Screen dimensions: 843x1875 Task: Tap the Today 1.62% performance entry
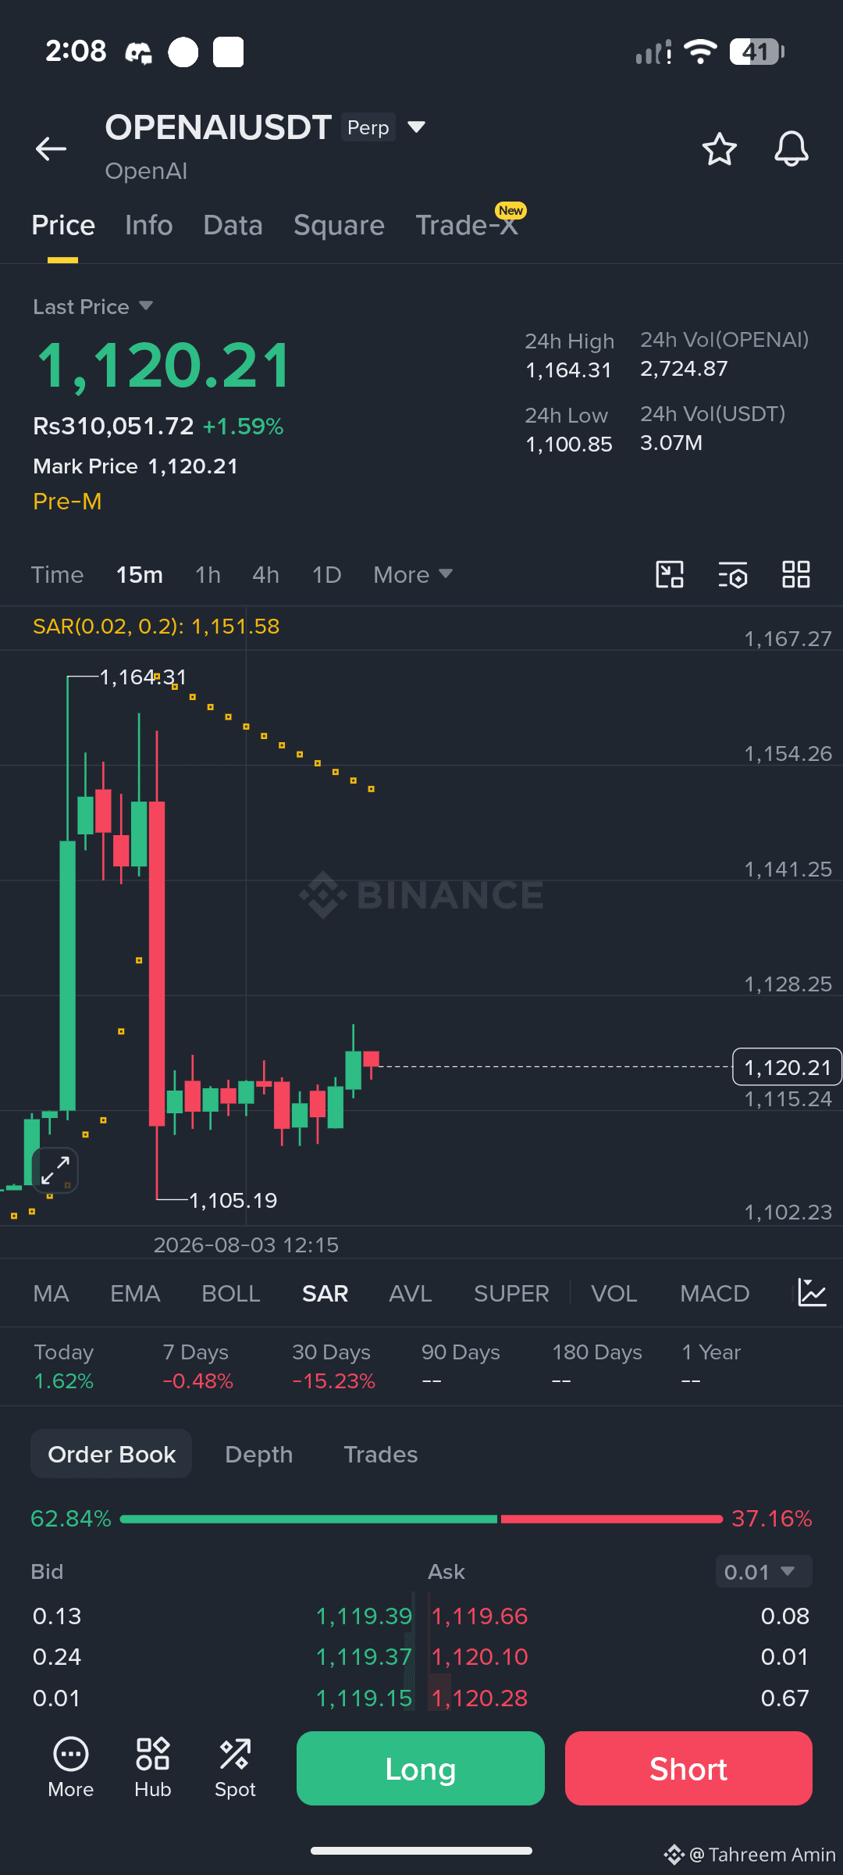pyautogui.click(x=64, y=1366)
